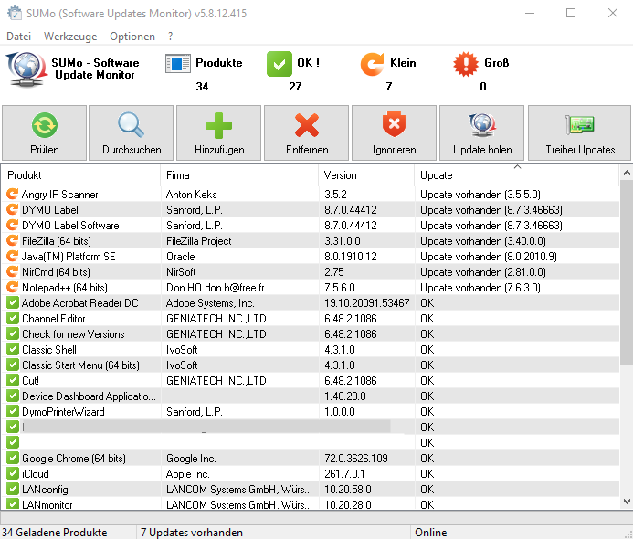The height and width of the screenshot is (539, 633).
Task: Click the scrollbar up arrow
Action: pos(627,174)
